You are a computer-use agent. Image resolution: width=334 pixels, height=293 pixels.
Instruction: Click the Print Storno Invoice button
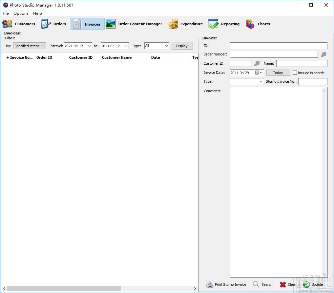226,284
